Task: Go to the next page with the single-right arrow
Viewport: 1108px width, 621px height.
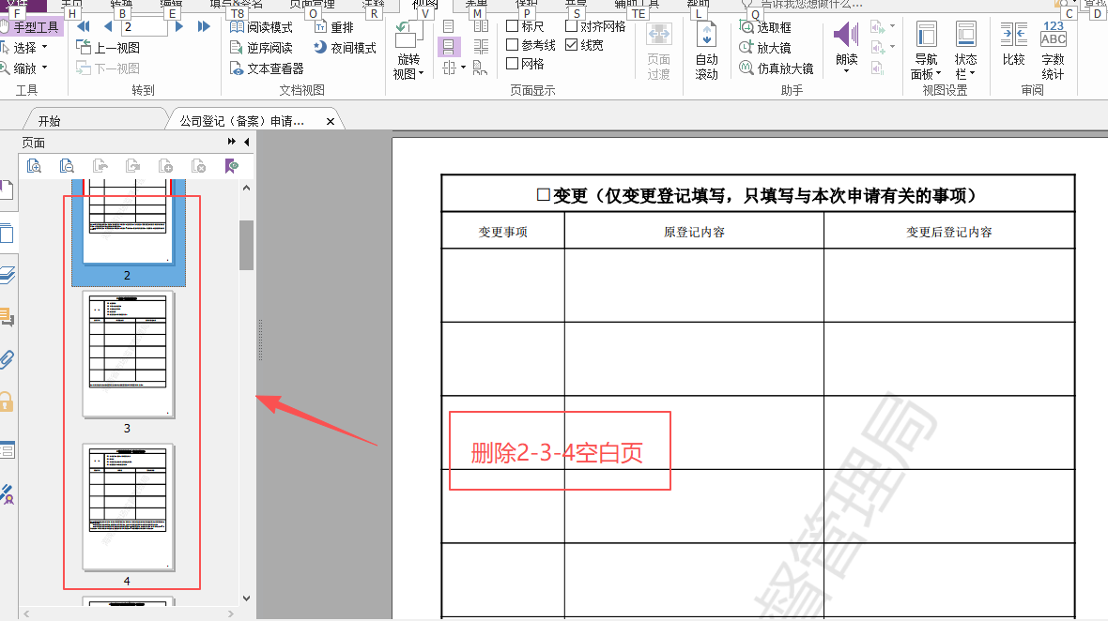Action: pyautogui.click(x=179, y=27)
